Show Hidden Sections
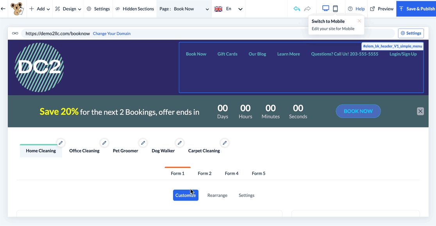Viewport: 436px width, 226px height. (134, 9)
